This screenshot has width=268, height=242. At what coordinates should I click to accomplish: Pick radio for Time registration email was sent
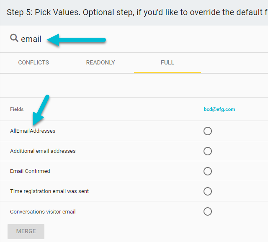point(208,191)
